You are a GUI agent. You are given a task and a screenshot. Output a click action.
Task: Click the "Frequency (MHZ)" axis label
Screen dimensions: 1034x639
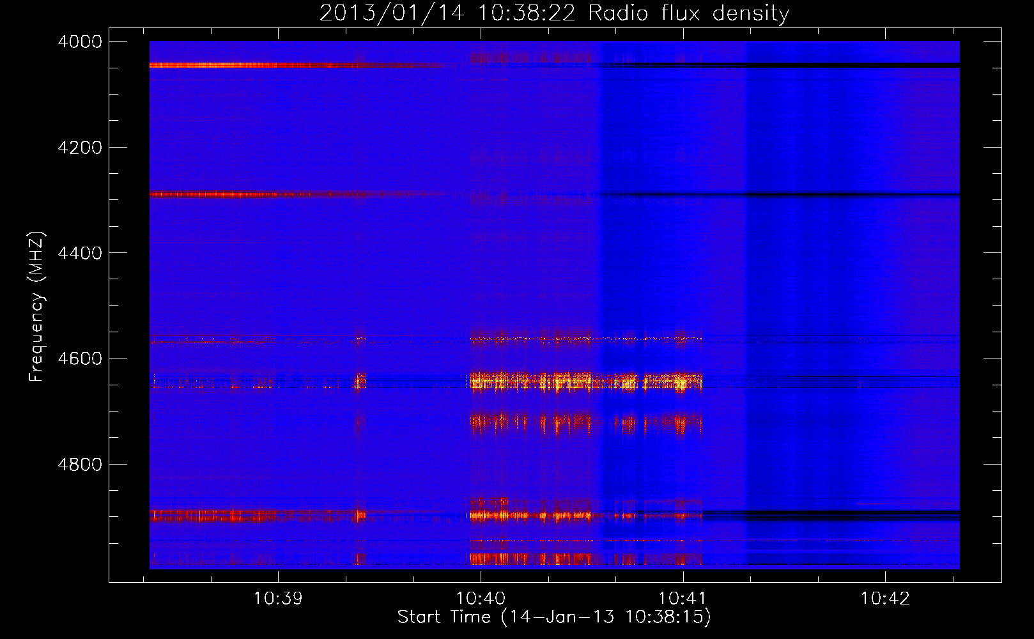(36, 307)
